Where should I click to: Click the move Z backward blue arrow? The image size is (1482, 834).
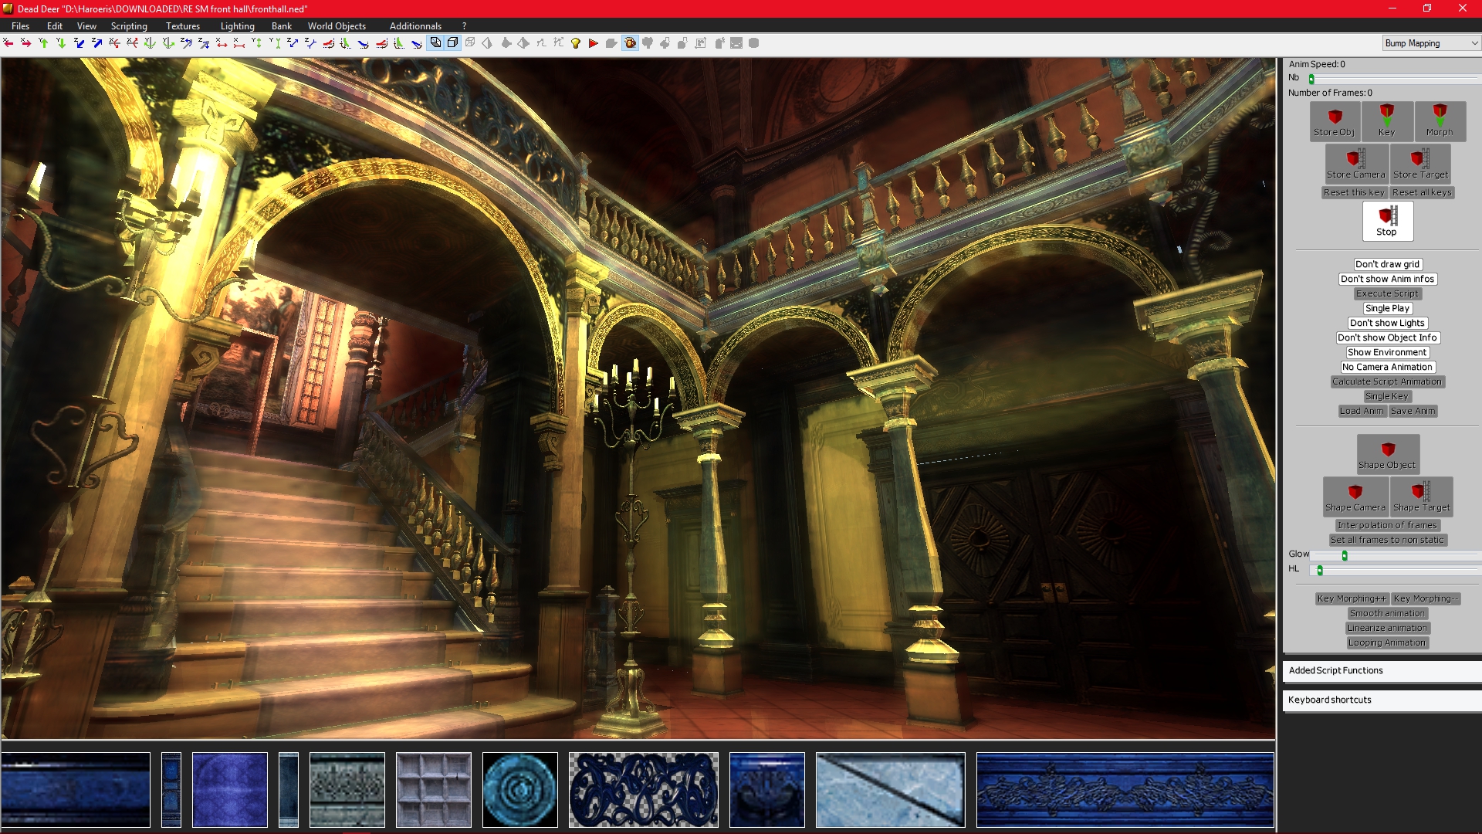79,43
